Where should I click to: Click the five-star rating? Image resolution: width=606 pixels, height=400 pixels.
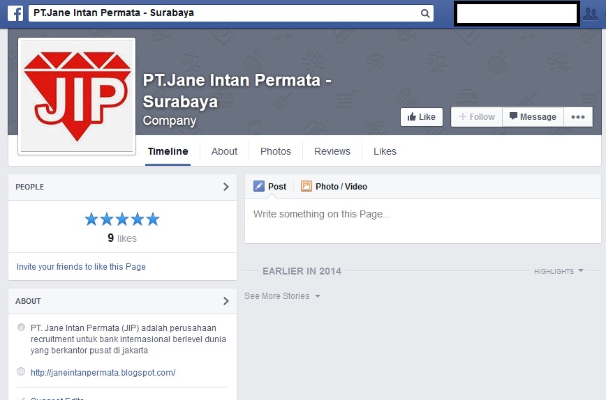point(122,219)
